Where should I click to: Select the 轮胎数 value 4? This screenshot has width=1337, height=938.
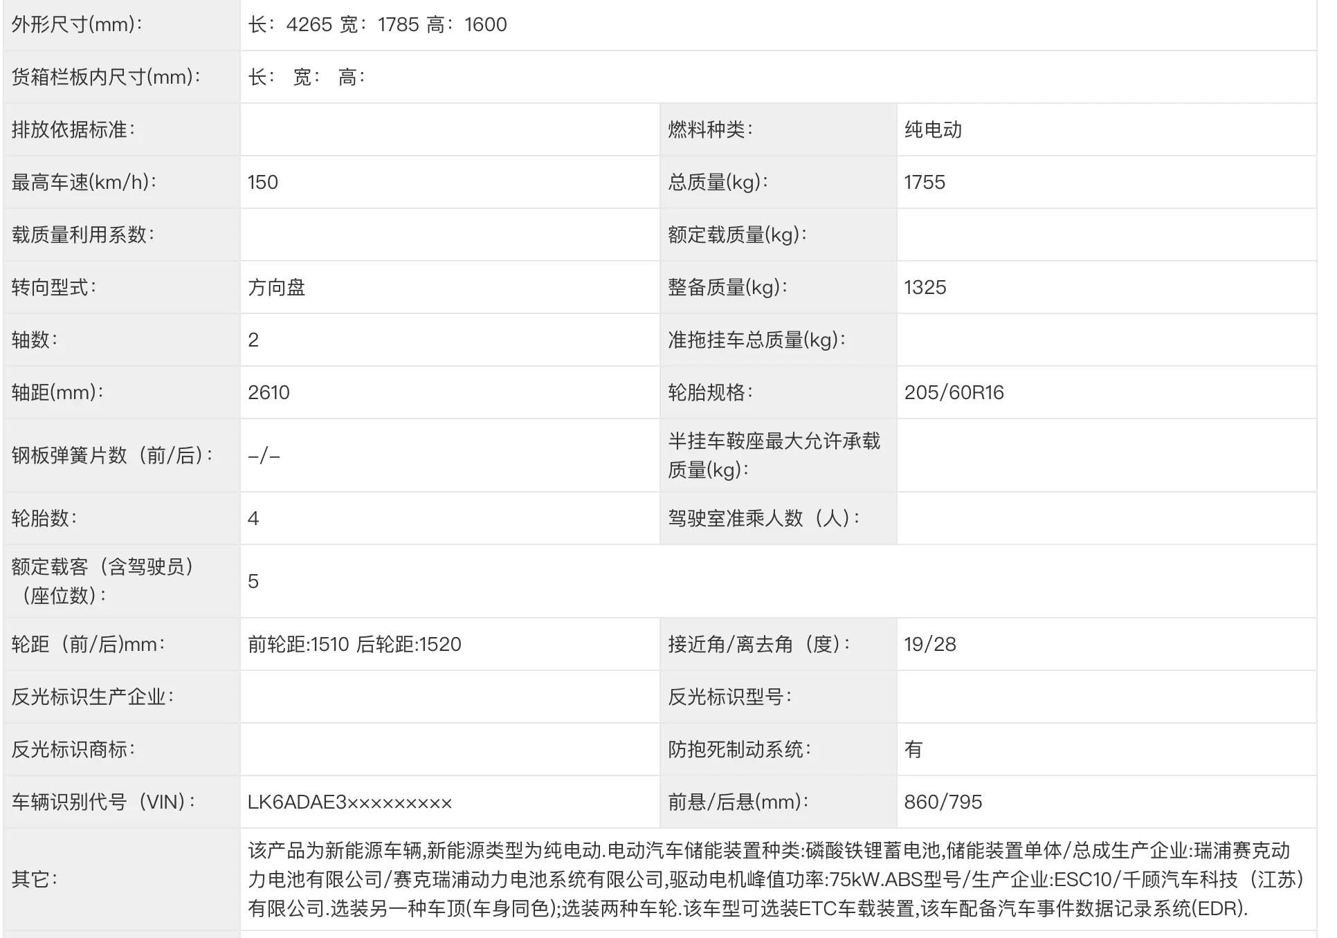coord(253,518)
